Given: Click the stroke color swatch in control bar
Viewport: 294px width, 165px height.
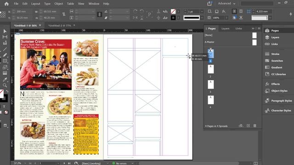Looking at the screenshot, I should [173, 18].
